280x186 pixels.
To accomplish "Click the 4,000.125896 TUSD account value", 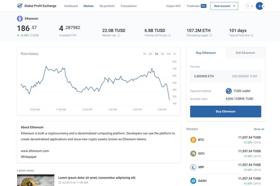I will tap(239, 99).
